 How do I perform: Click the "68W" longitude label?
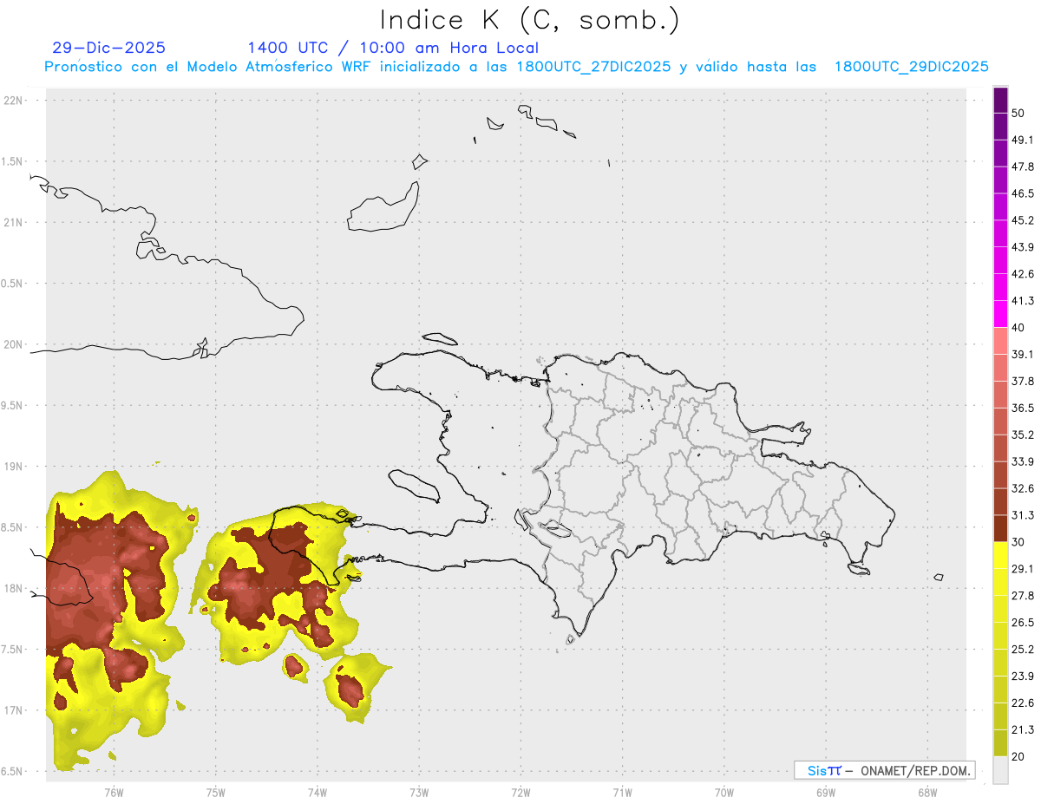(927, 792)
